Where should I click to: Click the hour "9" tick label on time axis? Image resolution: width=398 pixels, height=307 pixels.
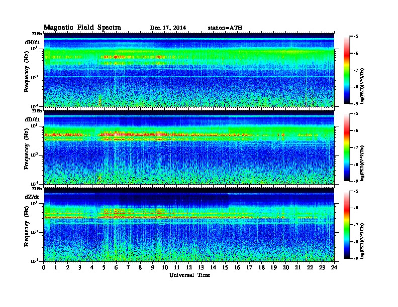[x=153, y=267]
